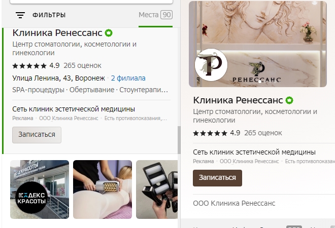Open the filters icon

coord(20,15)
